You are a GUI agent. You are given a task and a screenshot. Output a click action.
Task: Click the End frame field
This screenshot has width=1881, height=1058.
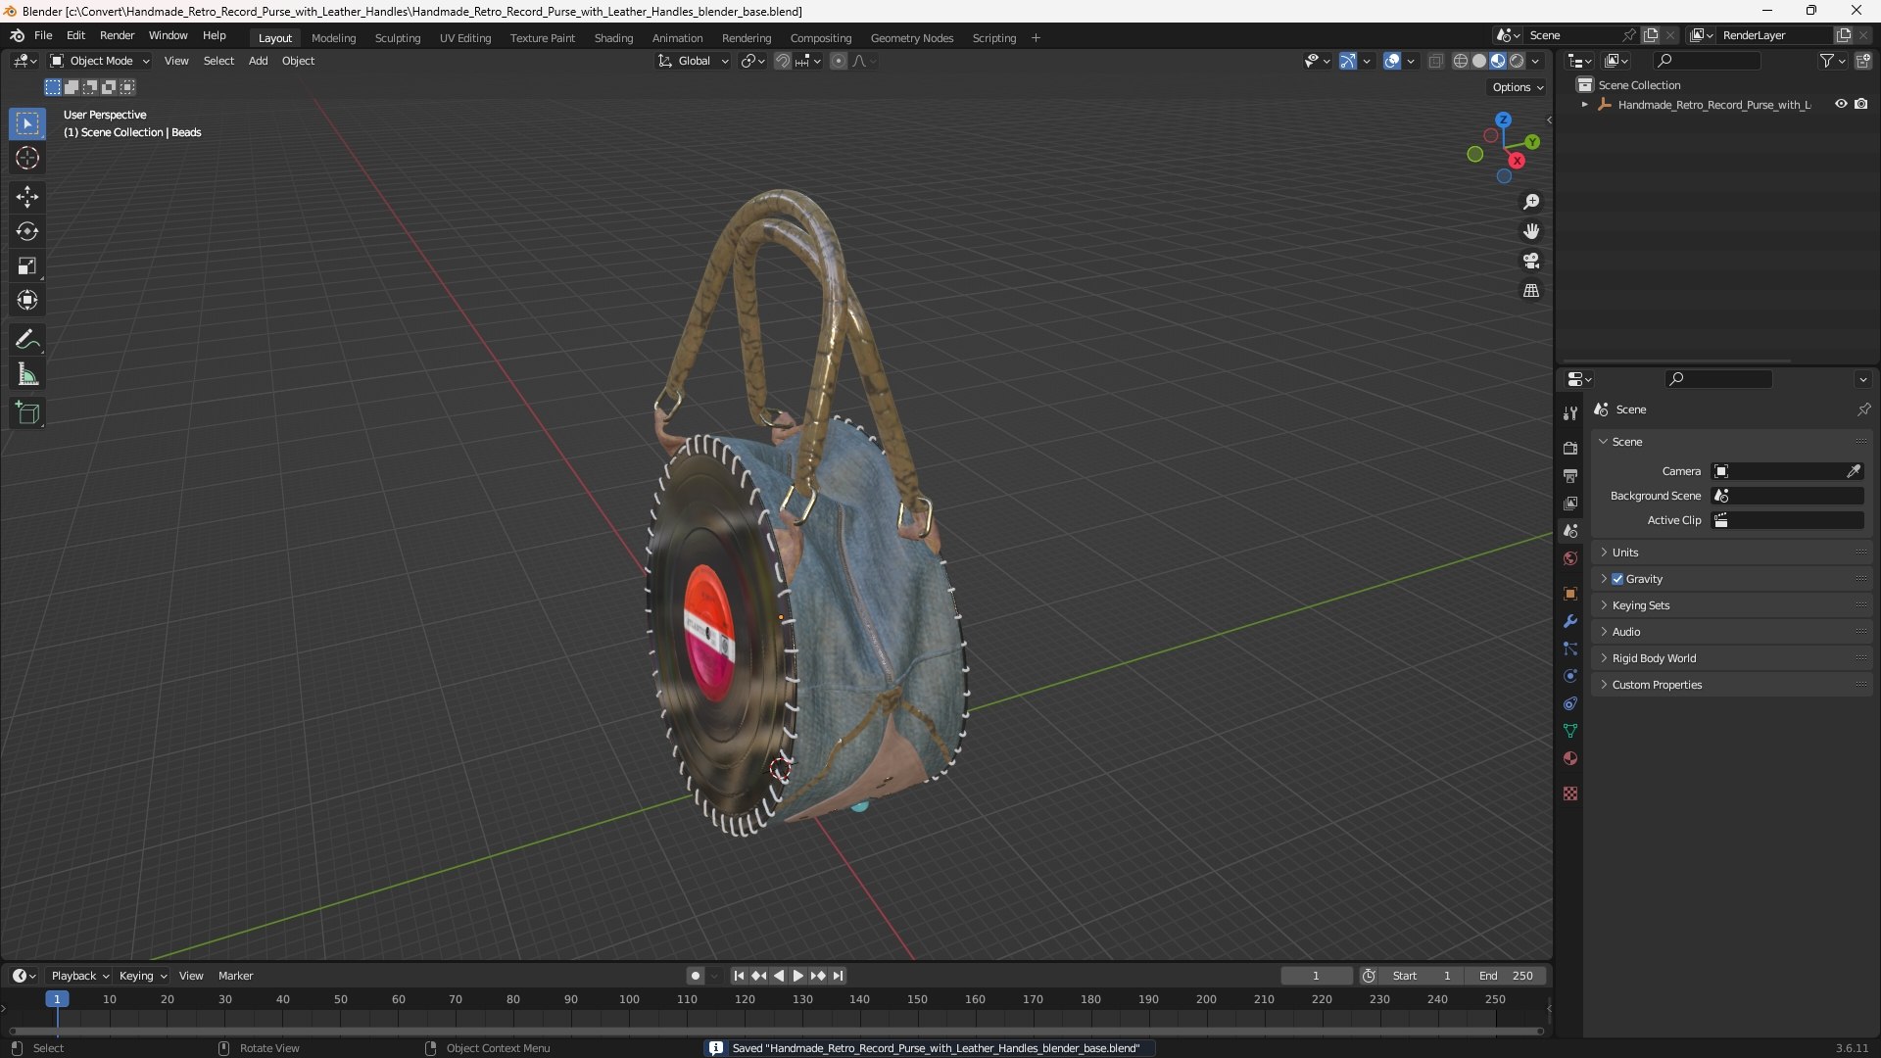pos(1506,976)
